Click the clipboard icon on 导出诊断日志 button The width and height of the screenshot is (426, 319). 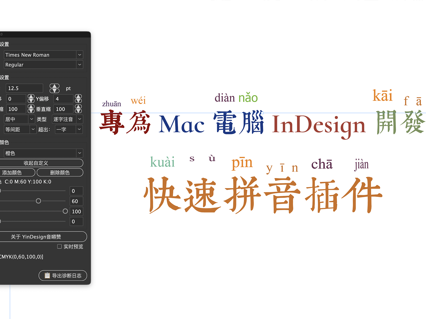tap(47, 275)
